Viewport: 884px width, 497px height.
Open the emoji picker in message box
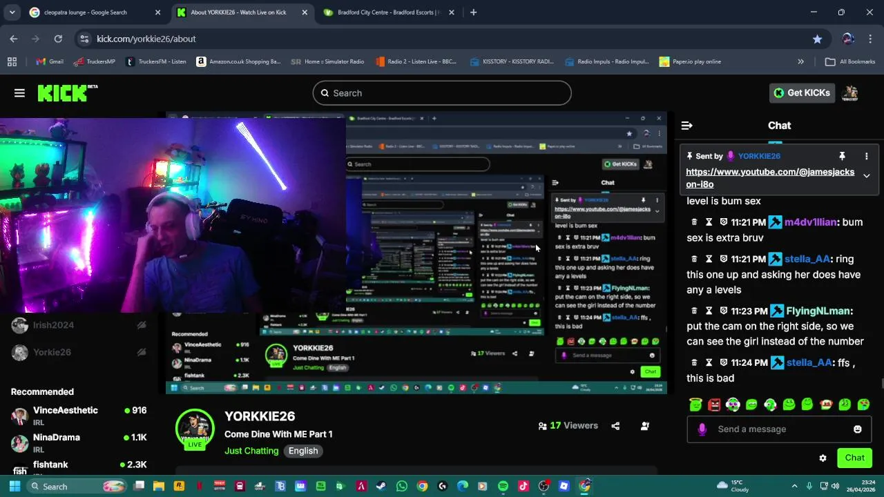(857, 429)
